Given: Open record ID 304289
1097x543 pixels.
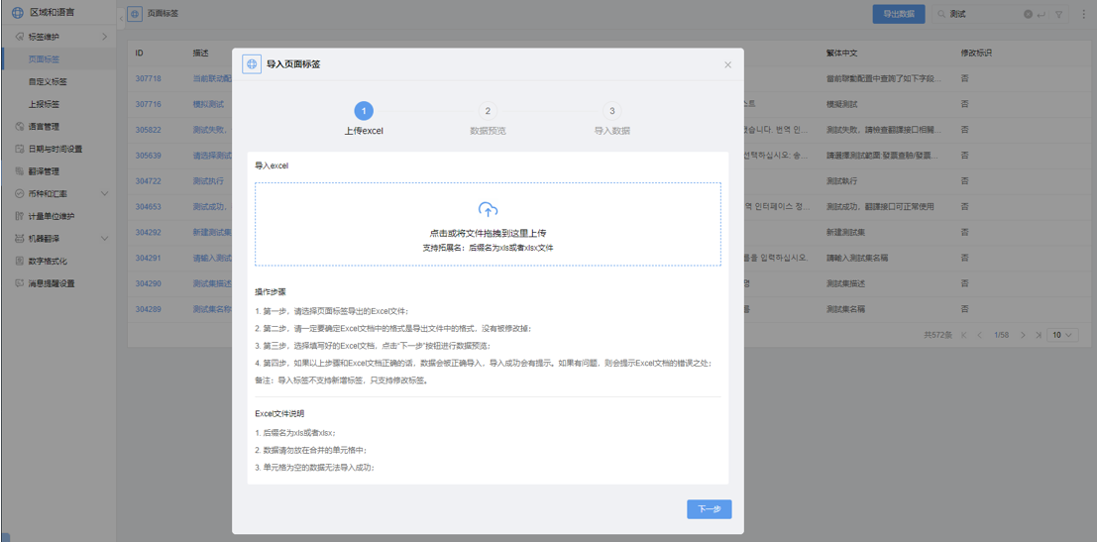Looking at the screenshot, I should 148,308.
